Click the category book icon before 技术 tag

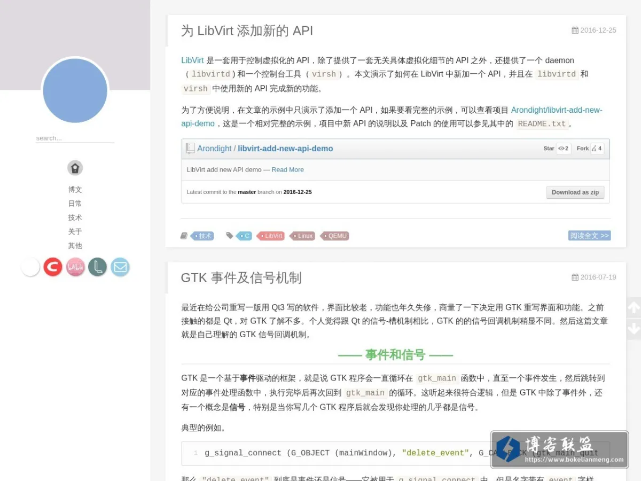(x=184, y=236)
